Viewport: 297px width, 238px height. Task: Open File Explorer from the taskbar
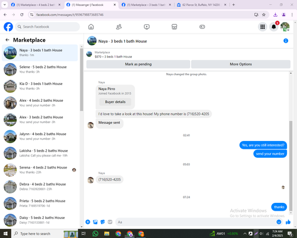[107, 234]
